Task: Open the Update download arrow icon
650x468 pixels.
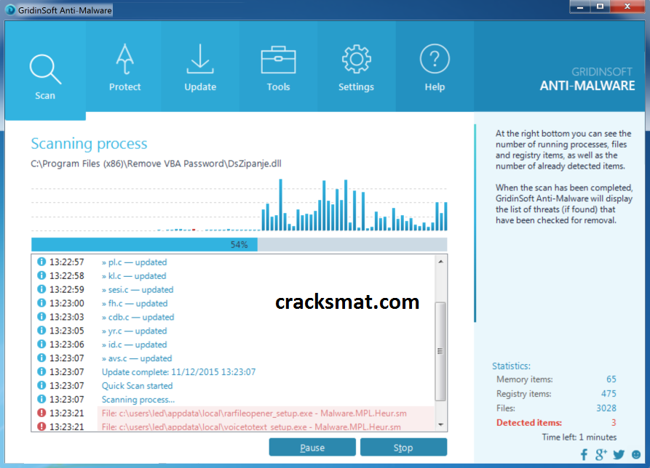Action: (200, 59)
